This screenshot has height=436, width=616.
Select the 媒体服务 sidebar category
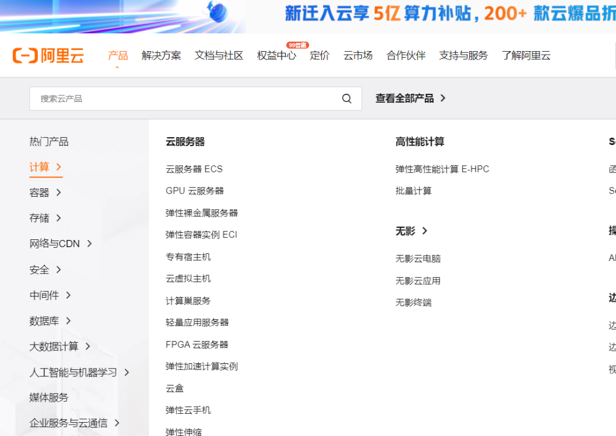click(x=49, y=397)
